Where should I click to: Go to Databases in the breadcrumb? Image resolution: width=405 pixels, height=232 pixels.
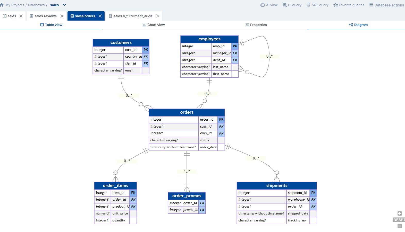[x=36, y=5]
